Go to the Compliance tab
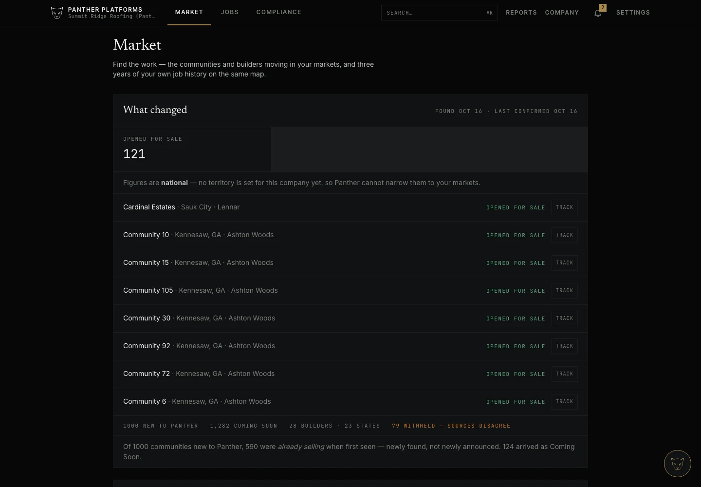 pyautogui.click(x=279, y=12)
